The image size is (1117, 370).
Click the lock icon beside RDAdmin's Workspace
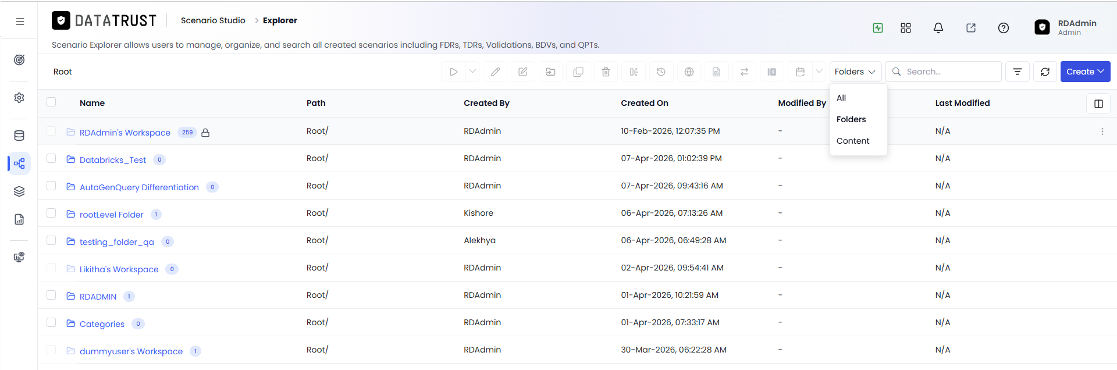click(205, 133)
